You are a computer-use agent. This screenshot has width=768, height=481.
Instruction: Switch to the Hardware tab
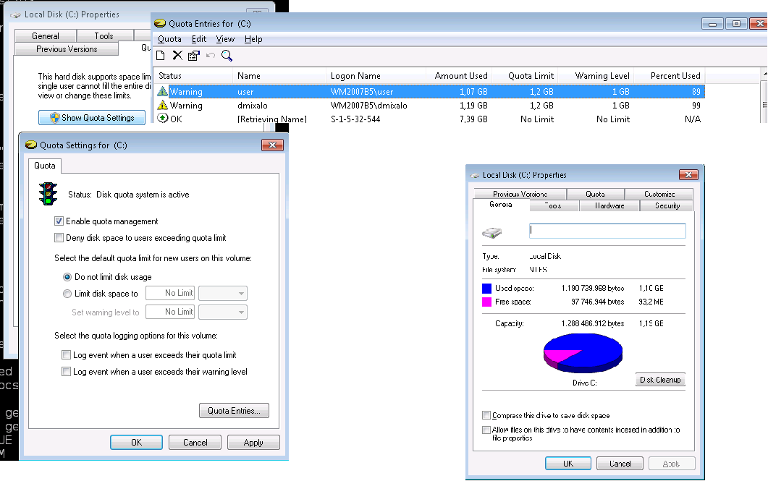[x=609, y=206]
